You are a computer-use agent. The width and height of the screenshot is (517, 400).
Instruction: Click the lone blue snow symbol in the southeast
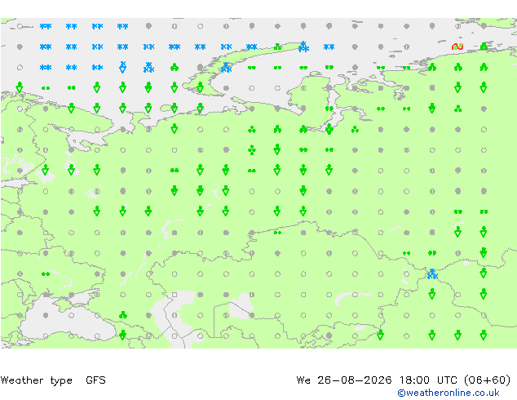click(432, 274)
